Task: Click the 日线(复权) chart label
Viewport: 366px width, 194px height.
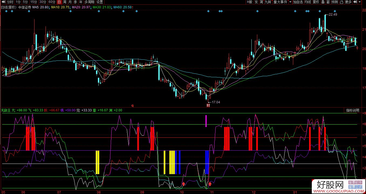Action: pyautogui.click(x=9, y=7)
